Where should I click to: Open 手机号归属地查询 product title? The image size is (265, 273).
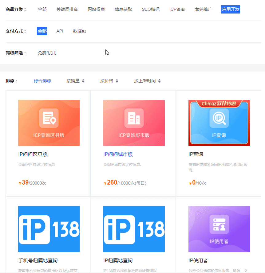click(x=38, y=260)
